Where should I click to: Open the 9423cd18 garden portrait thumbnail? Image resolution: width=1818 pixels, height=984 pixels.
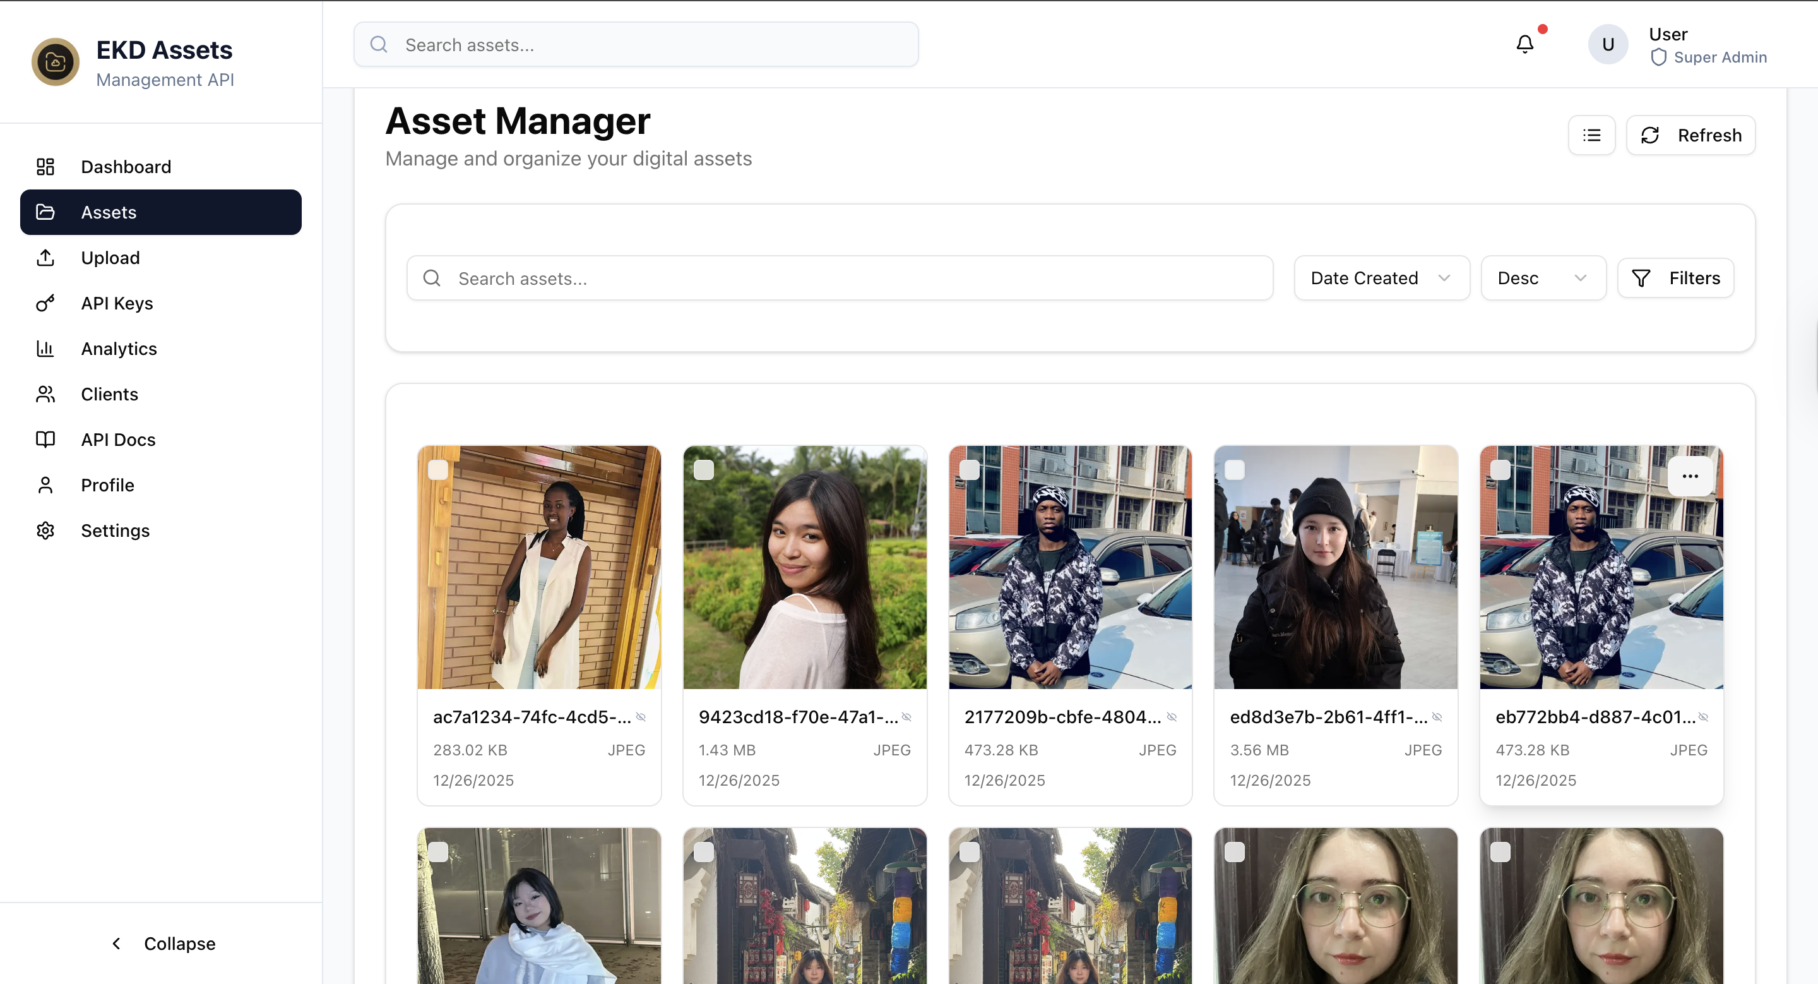click(805, 567)
